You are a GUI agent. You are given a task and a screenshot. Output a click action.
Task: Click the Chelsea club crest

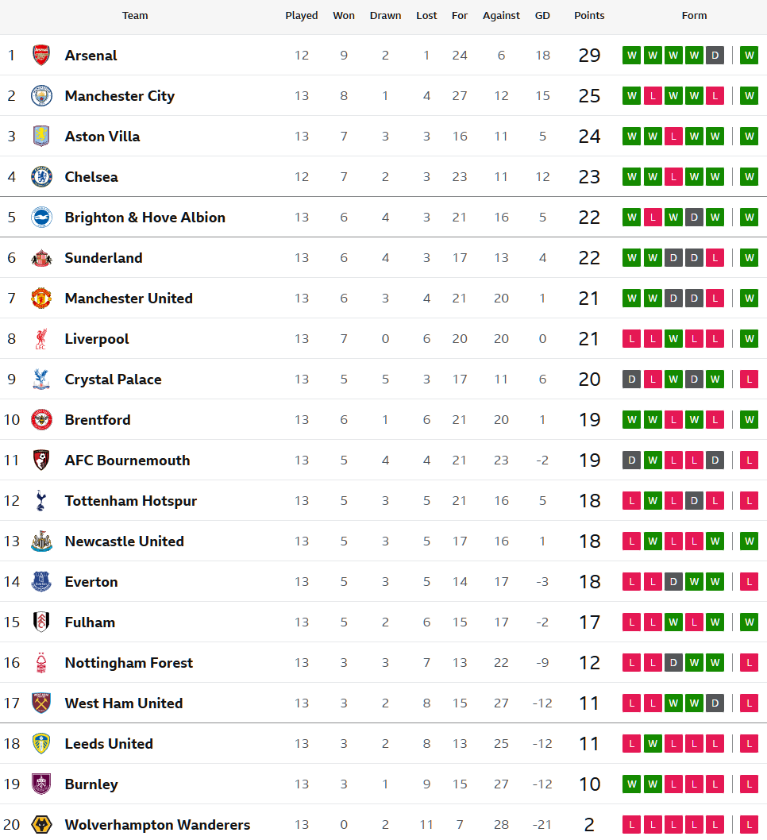pyautogui.click(x=41, y=177)
